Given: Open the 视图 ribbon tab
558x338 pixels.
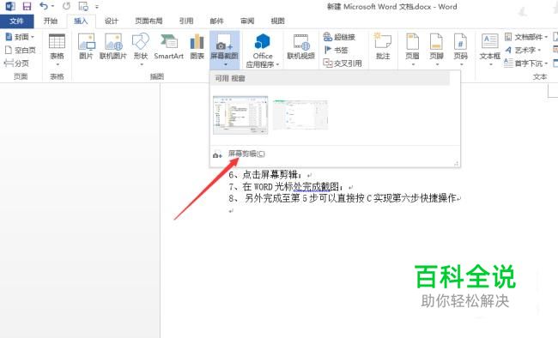Looking at the screenshot, I should (x=277, y=21).
